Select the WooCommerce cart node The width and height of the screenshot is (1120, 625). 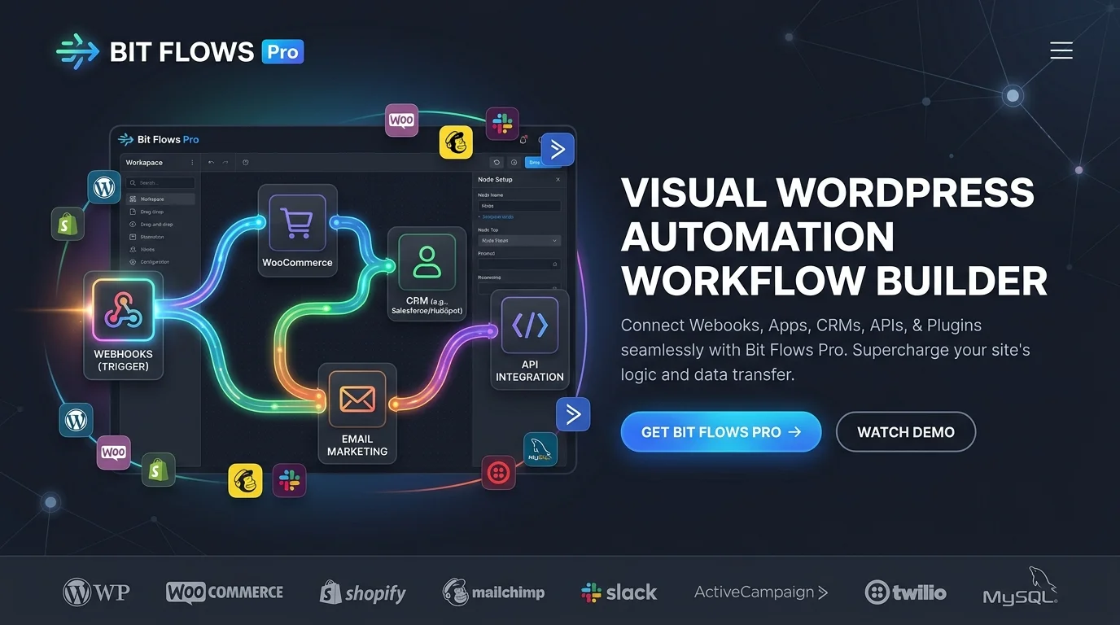click(297, 230)
